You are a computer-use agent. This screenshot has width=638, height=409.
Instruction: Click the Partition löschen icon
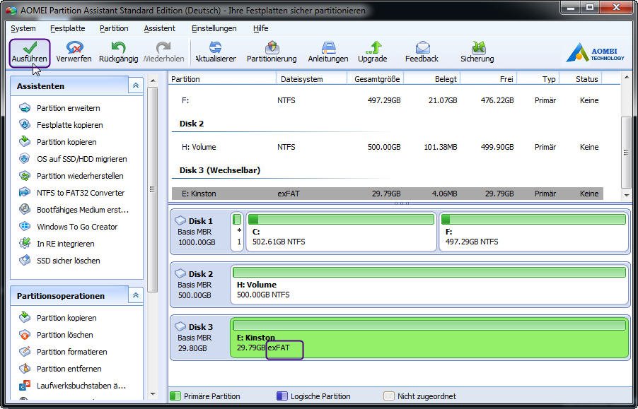coord(25,335)
